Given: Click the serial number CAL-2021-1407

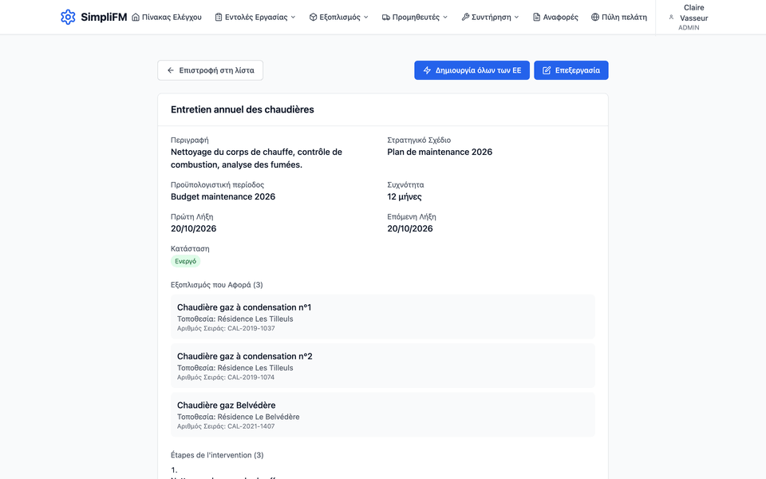Looking at the screenshot, I should [x=251, y=426].
